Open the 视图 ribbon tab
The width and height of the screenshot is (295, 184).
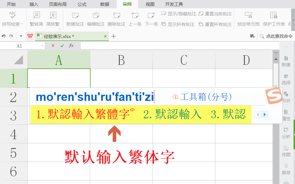(x=150, y=4)
